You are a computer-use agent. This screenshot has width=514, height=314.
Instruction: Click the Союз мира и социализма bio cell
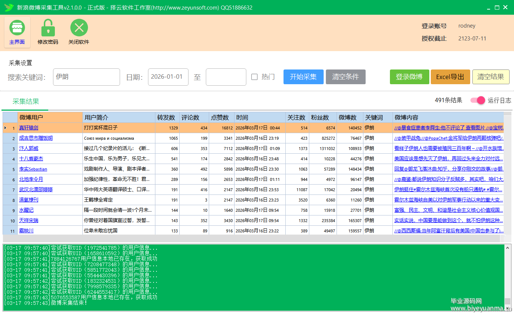[x=119, y=138]
